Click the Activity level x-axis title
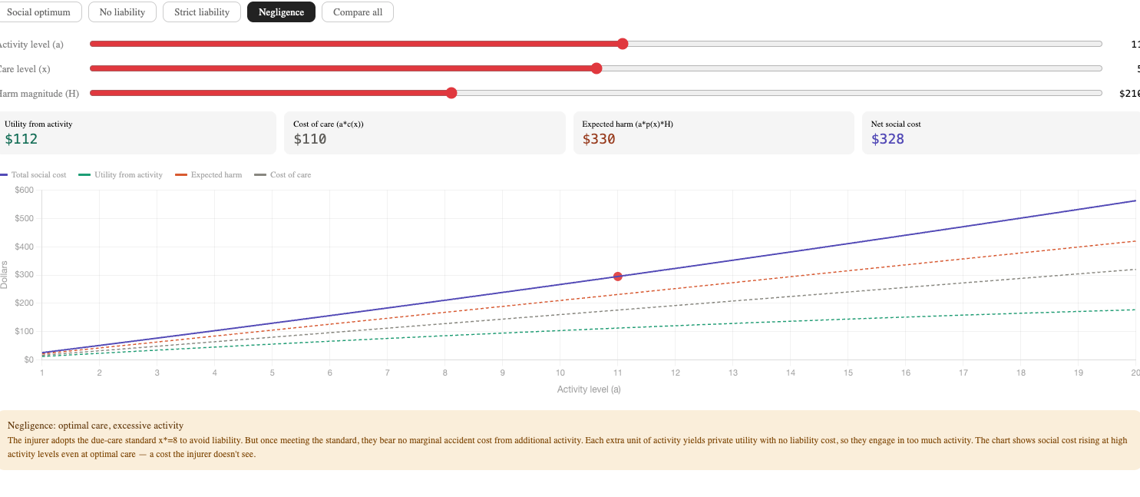Image resolution: width=1140 pixels, height=497 pixels. point(589,389)
